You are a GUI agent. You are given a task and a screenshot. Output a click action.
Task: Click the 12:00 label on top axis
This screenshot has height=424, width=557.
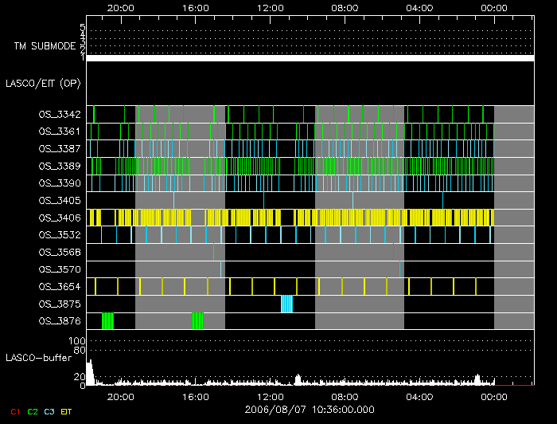pyautogui.click(x=271, y=7)
